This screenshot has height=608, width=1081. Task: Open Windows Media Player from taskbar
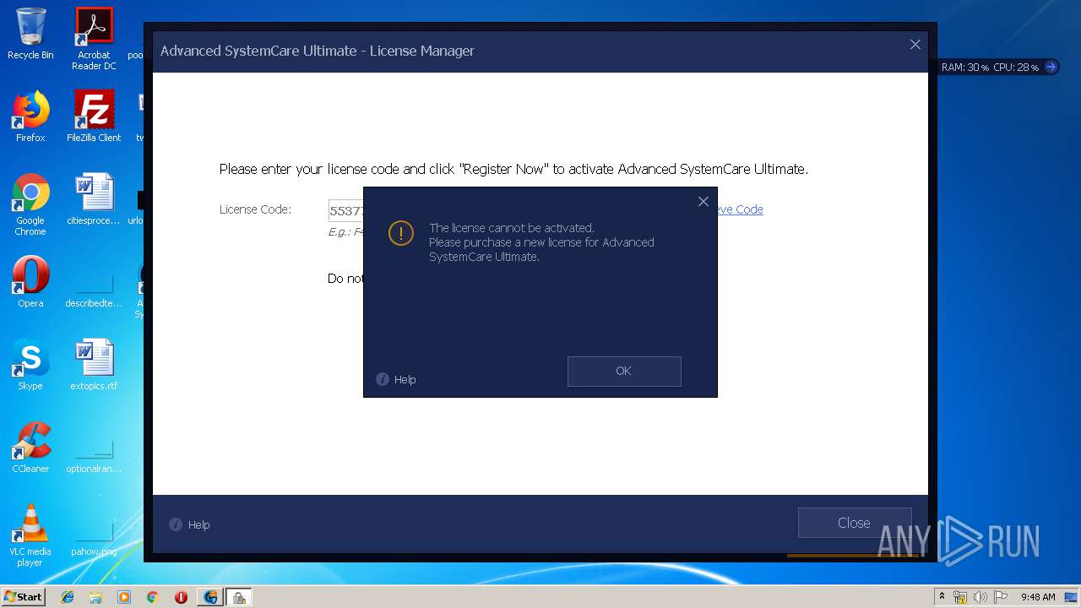click(124, 597)
